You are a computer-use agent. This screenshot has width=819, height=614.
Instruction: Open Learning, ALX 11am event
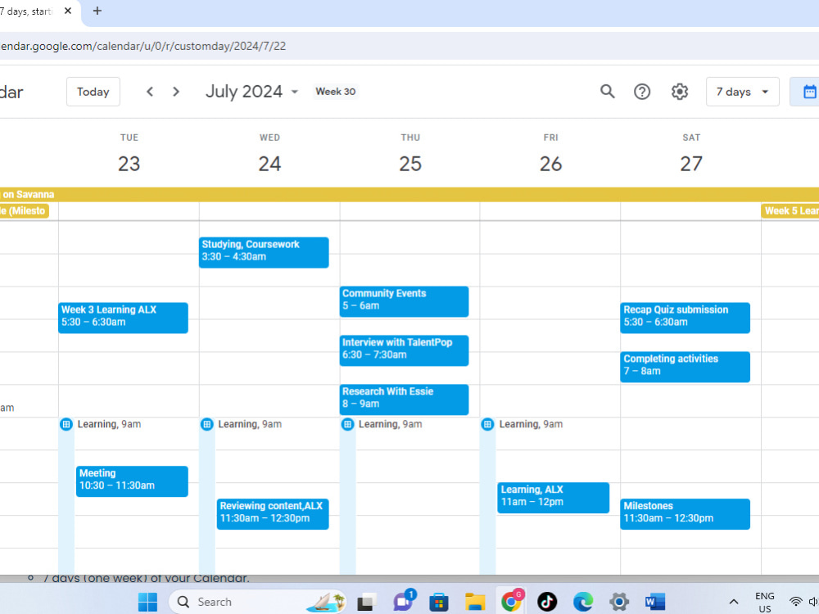pos(553,498)
